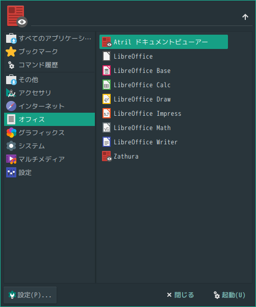Switch to the インターネット category
The image size is (256, 307).
[49, 106]
